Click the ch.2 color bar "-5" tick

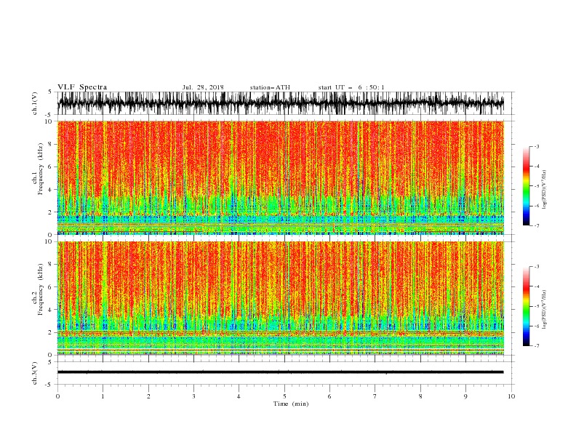(x=537, y=306)
